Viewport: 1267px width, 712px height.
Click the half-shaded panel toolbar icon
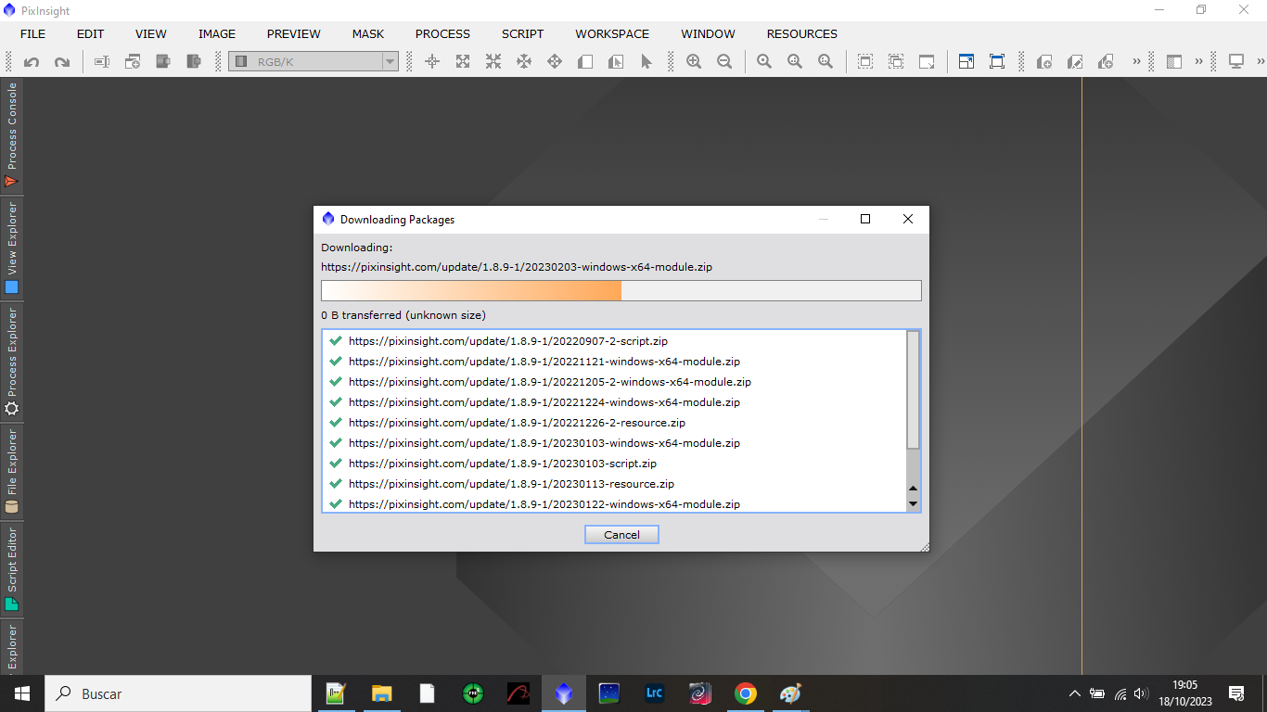pos(1174,62)
